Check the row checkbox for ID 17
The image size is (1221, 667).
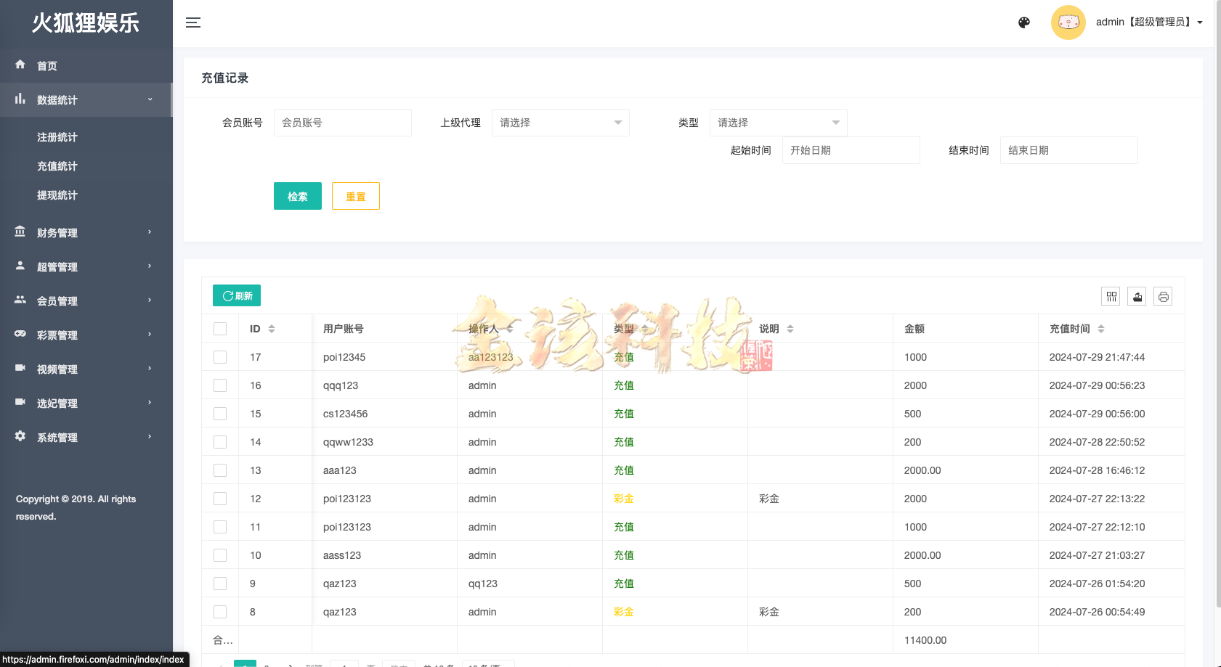(x=220, y=356)
